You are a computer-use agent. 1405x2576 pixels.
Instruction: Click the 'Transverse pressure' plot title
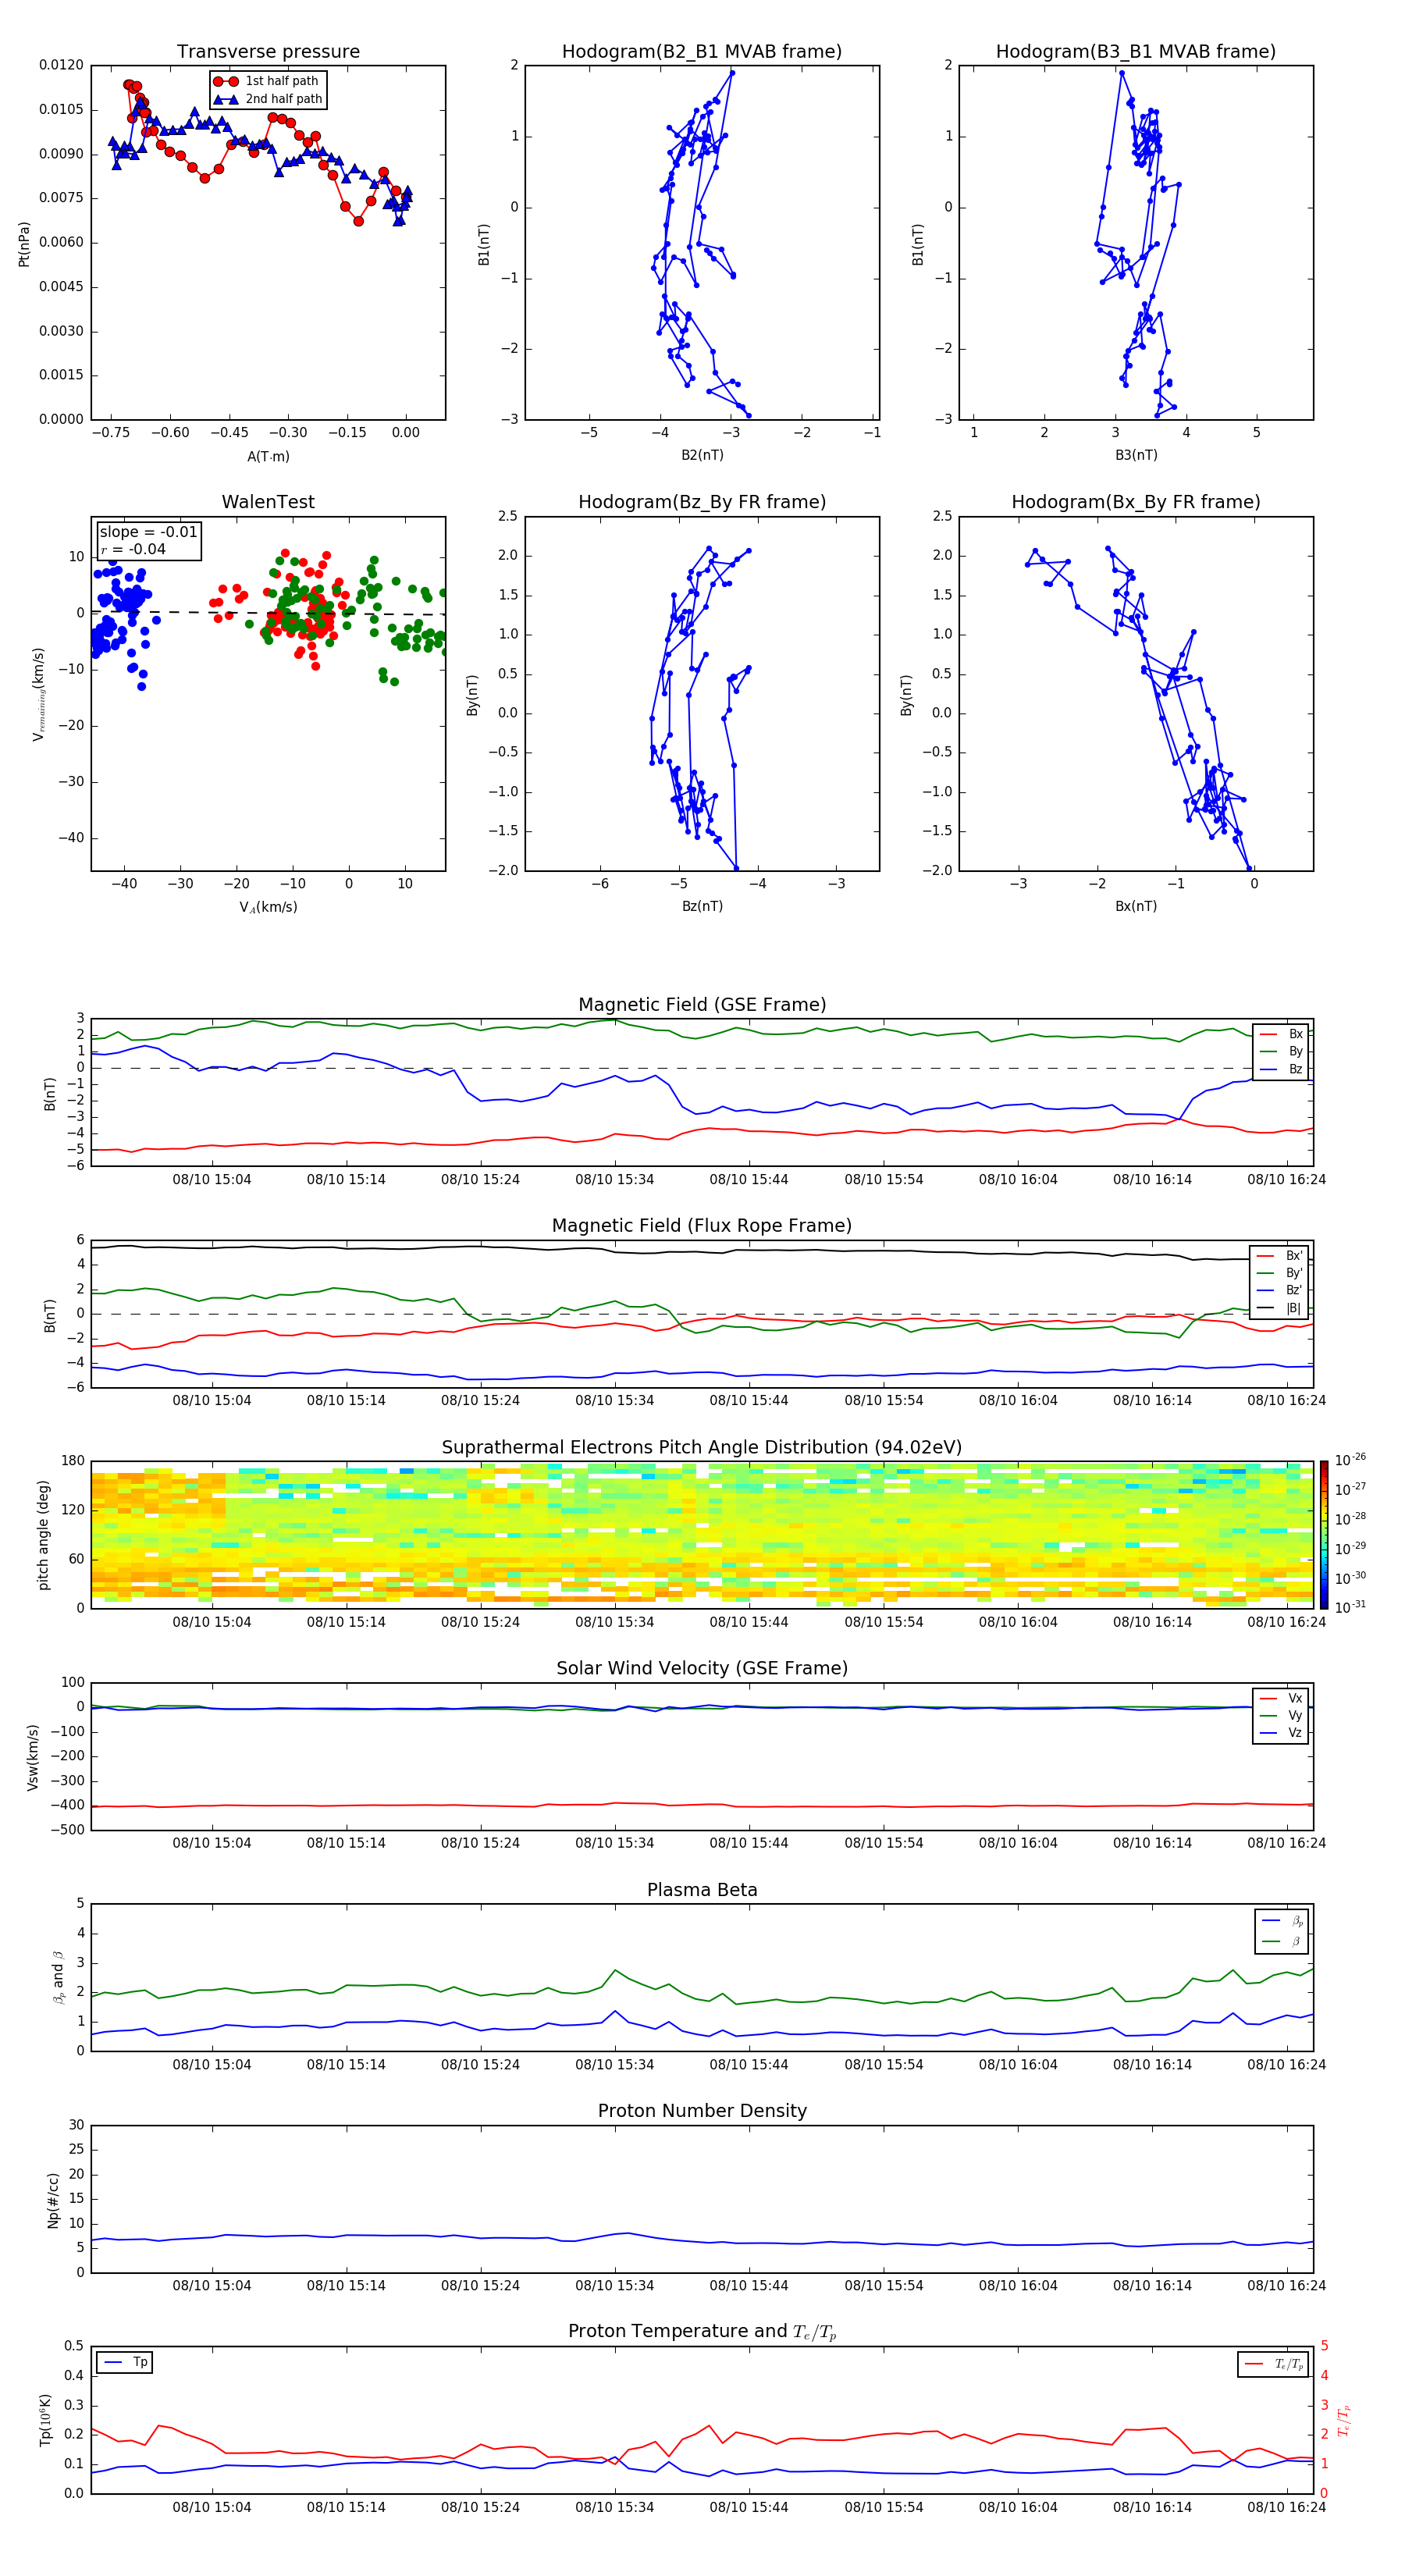tap(268, 52)
